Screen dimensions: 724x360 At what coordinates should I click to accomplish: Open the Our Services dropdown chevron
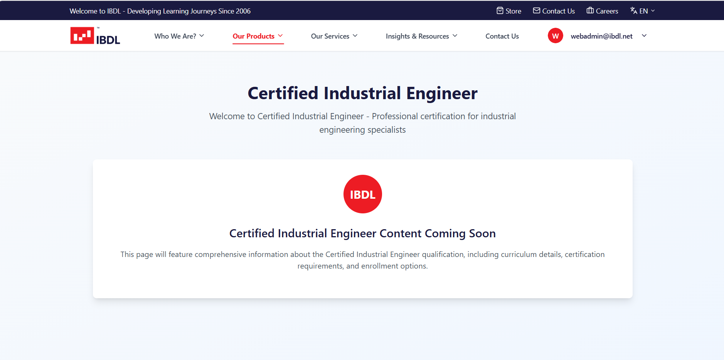point(355,36)
